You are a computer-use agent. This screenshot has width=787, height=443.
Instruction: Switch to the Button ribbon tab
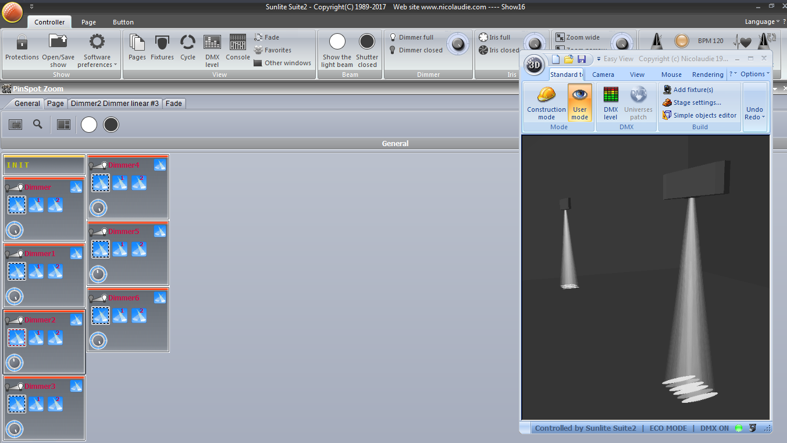(123, 22)
